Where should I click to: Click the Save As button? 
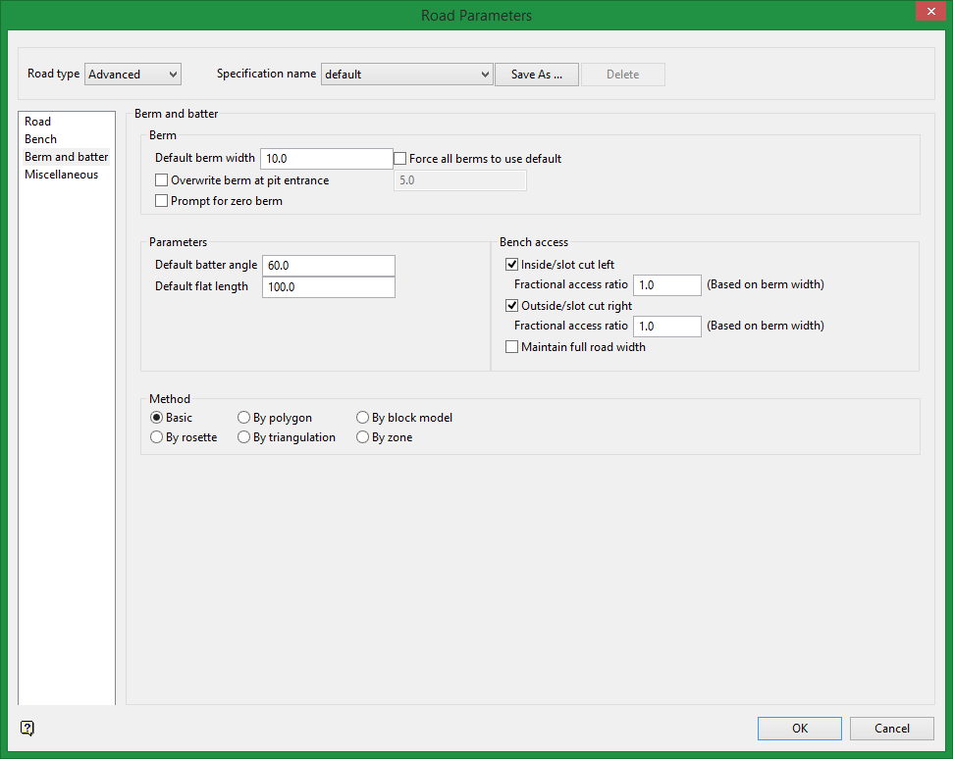(537, 75)
